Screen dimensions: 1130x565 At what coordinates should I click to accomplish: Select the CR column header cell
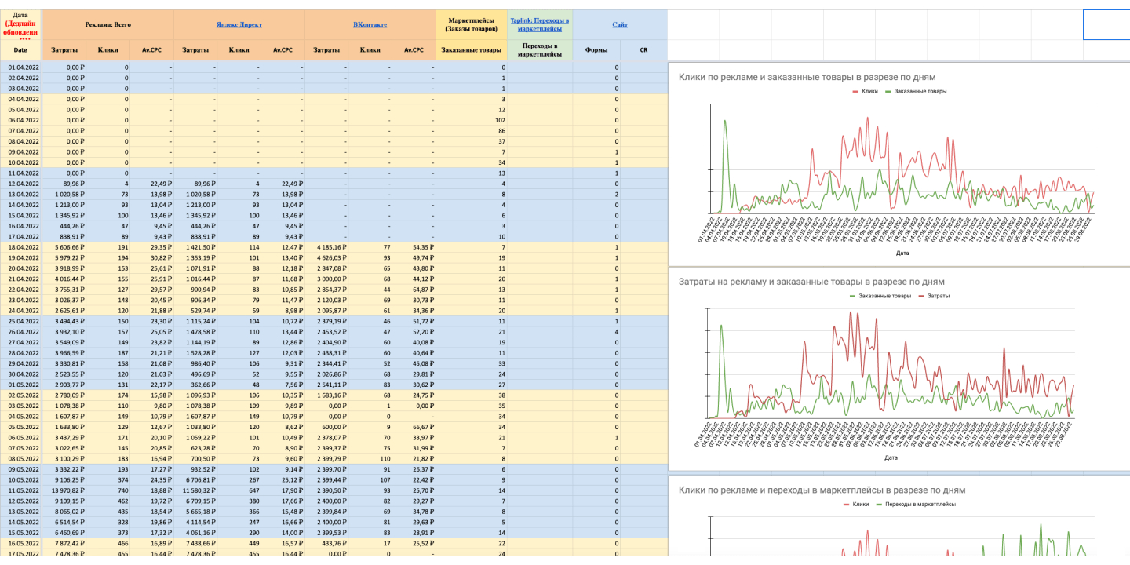coord(643,50)
